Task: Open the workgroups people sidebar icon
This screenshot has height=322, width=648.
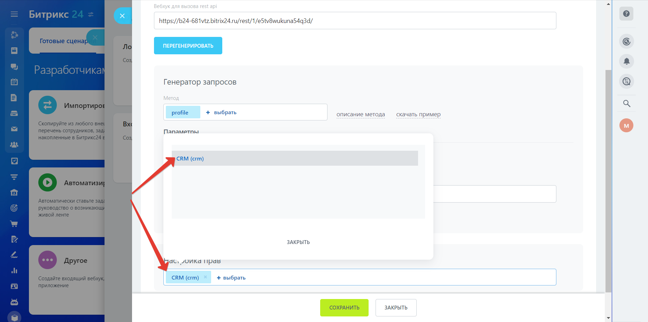Action: click(14, 145)
